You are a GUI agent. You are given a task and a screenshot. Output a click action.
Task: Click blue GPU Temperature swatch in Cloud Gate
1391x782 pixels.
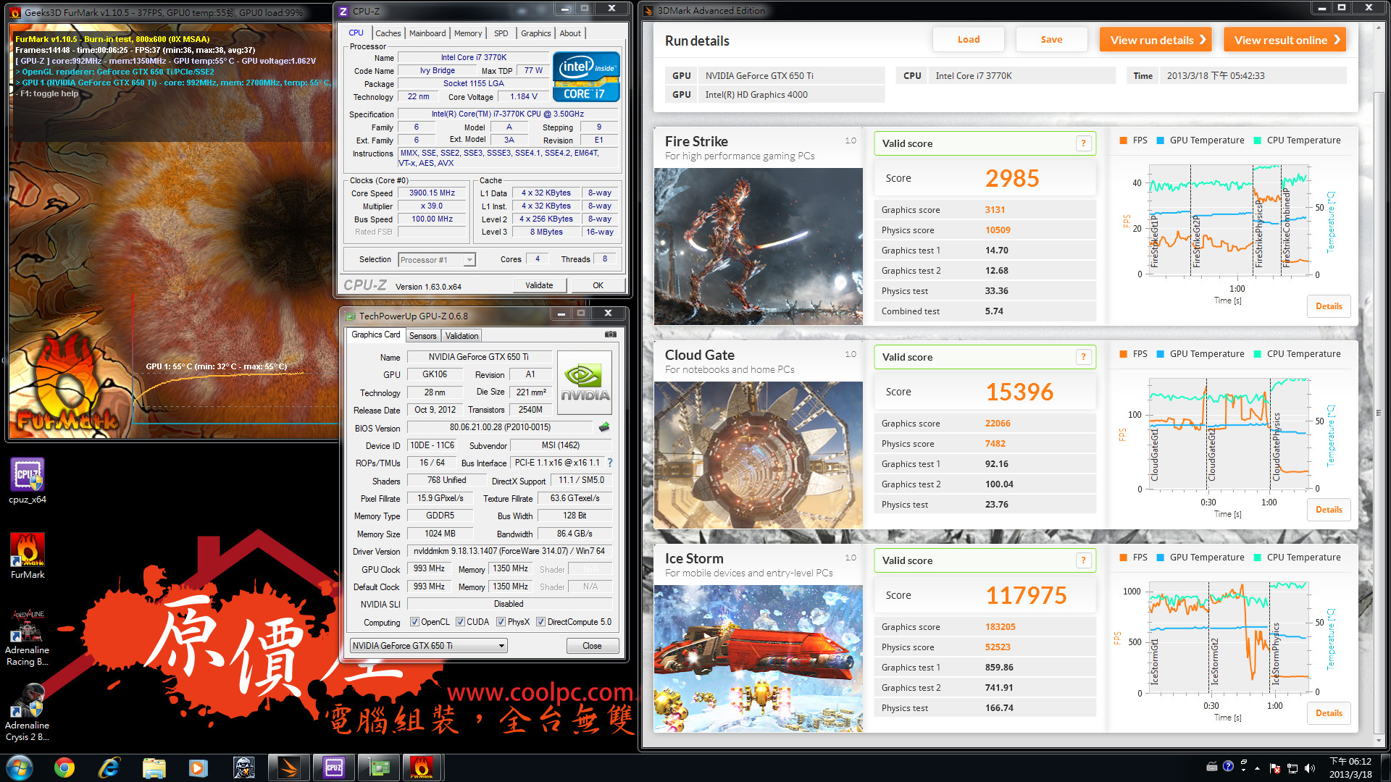pos(1161,354)
